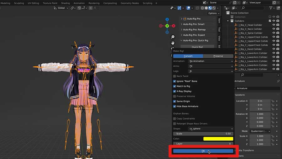Add new collection in outliner
This screenshot has height=159, width=282.
tap(279, 8)
